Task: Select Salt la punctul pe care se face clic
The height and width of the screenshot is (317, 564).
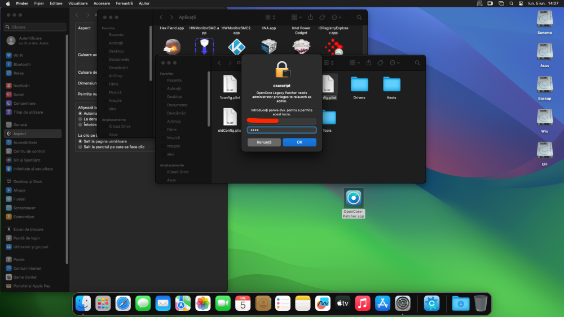Action: tap(80, 147)
